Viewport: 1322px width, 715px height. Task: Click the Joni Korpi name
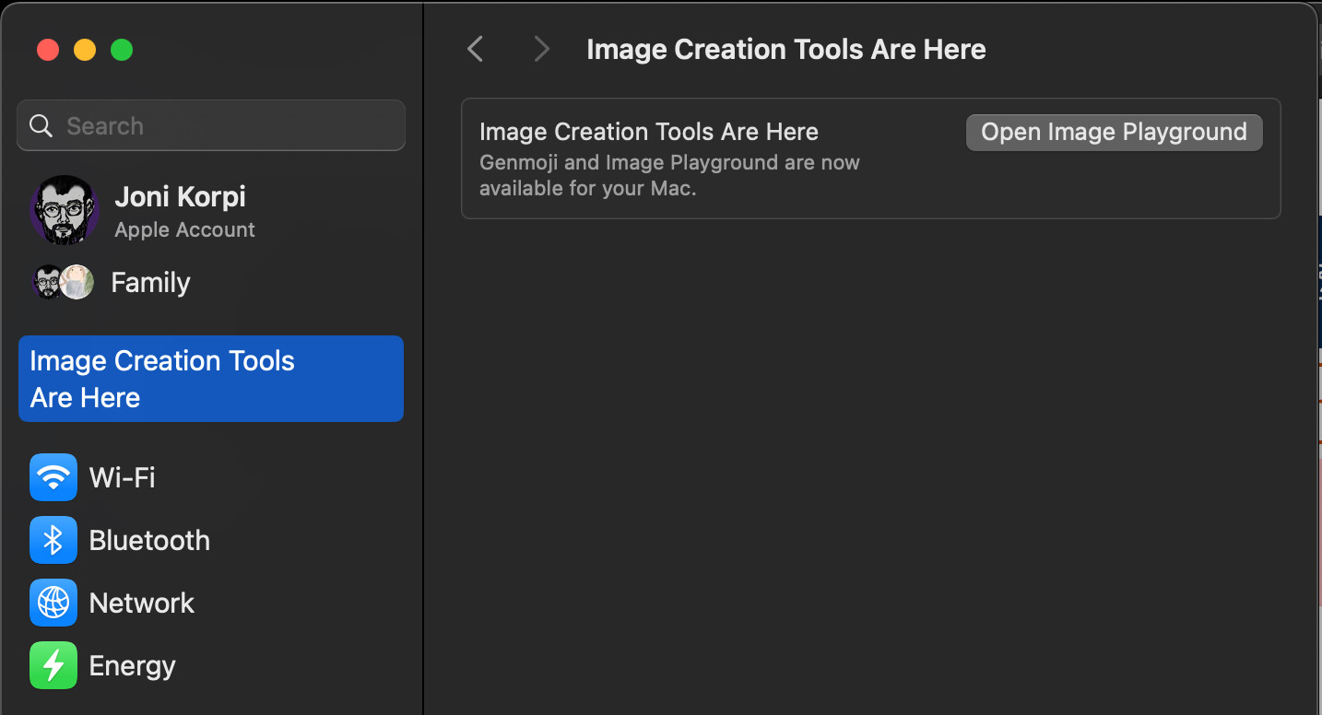click(x=180, y=196)
